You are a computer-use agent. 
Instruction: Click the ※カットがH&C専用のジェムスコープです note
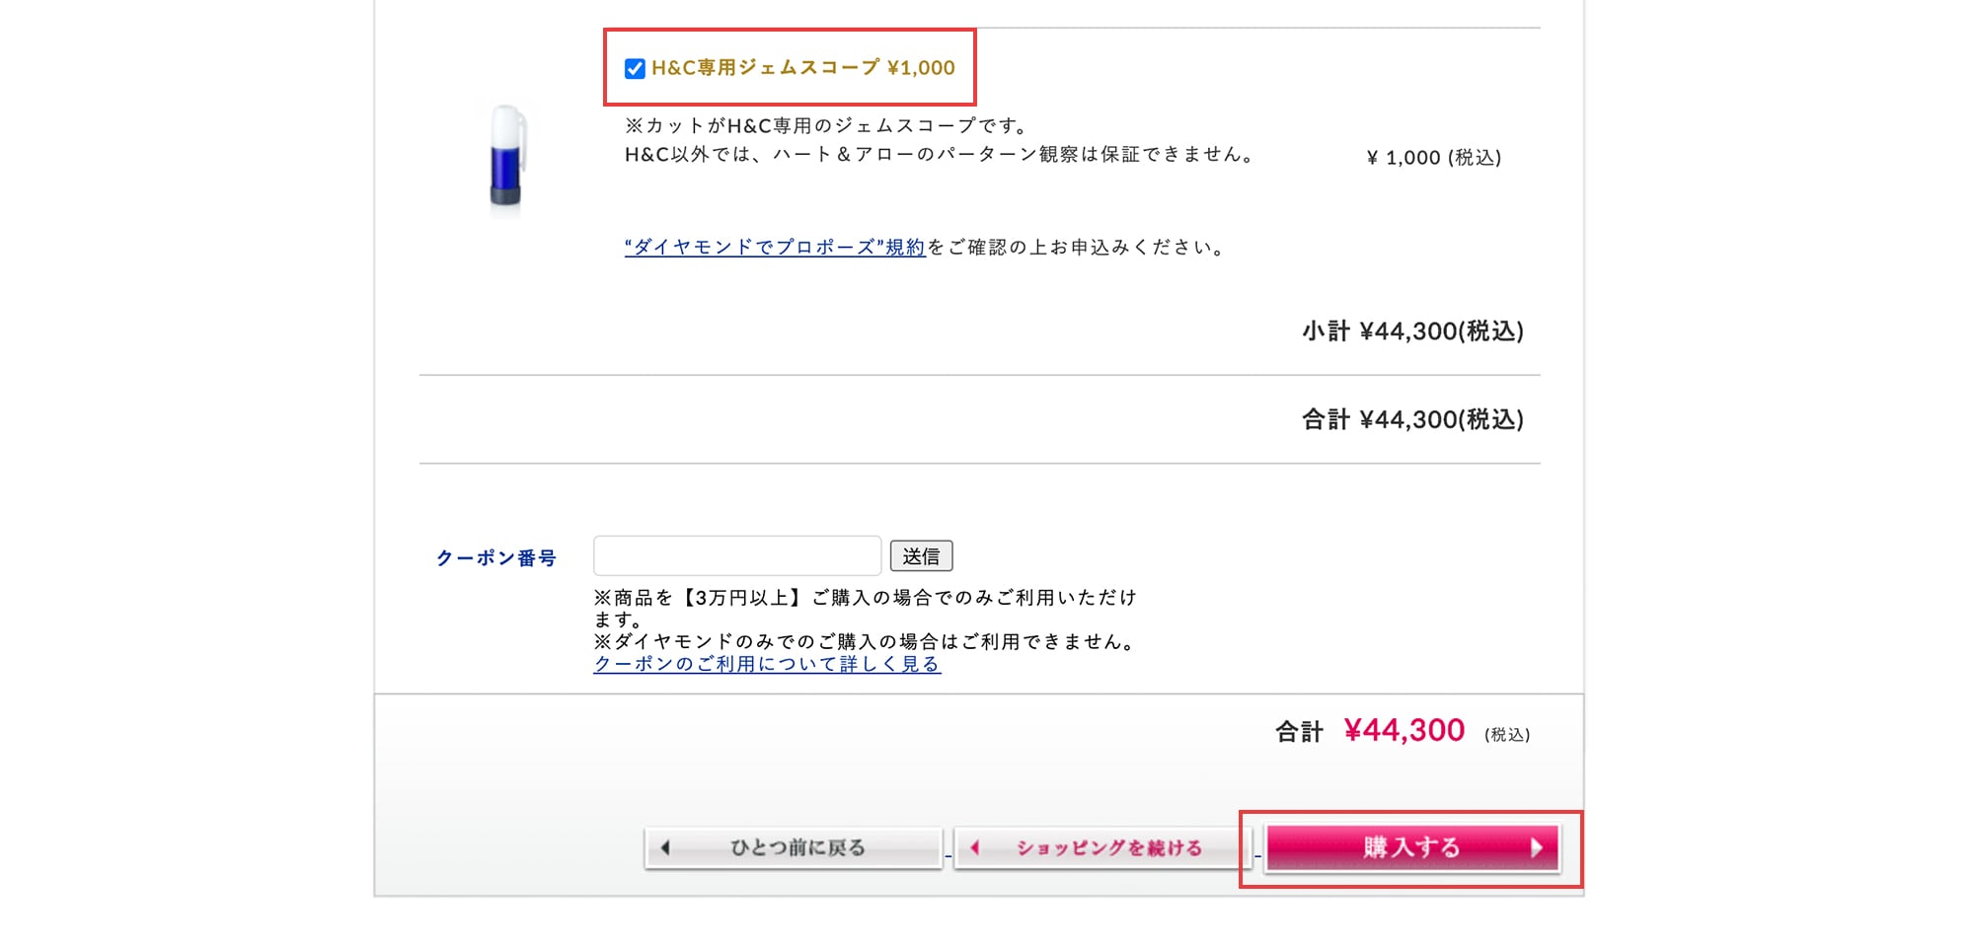click(x=827, y=125)
